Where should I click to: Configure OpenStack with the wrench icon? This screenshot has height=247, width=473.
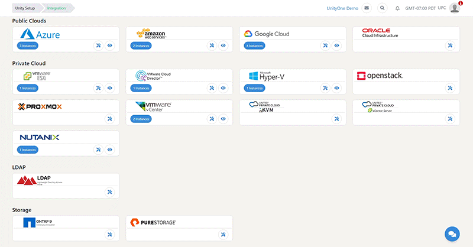(450, 88)
